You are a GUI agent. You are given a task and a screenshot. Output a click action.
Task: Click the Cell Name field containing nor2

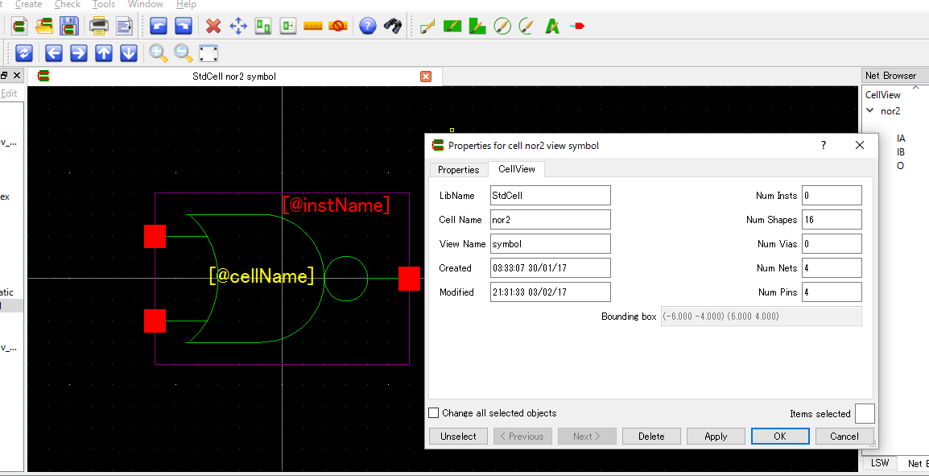click(x=551, y=219)
